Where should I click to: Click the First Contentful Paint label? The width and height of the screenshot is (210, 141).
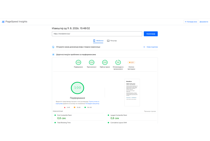64,115
